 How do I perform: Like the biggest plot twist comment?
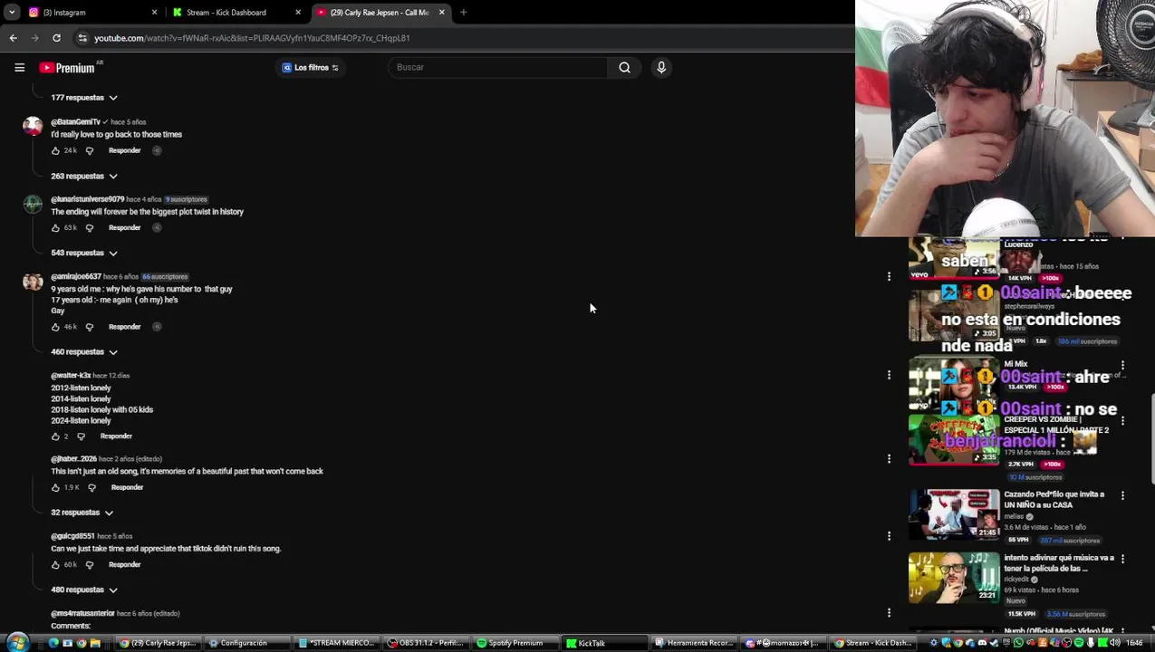pyautogui.click(x=55, y=227)
